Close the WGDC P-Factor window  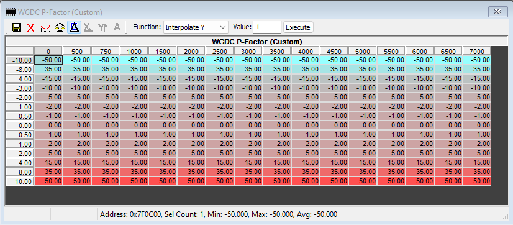tap(497, 12)
